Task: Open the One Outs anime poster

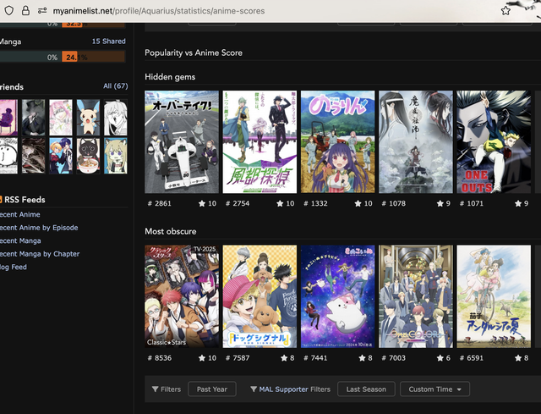Action: coord(494,141)
